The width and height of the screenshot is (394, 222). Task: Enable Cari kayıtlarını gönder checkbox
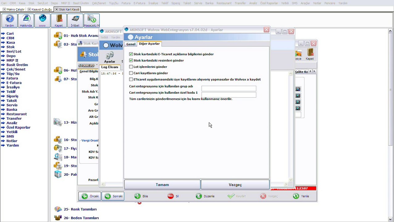tap(131, 73)
